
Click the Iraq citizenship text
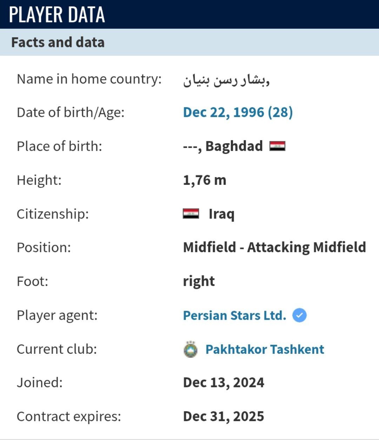click(221, 214)
